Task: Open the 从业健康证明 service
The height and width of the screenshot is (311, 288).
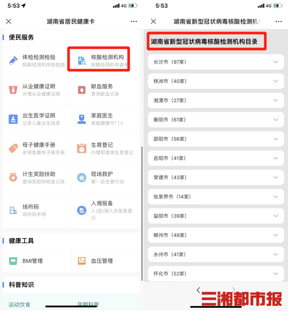Action: tap(37, 90)
